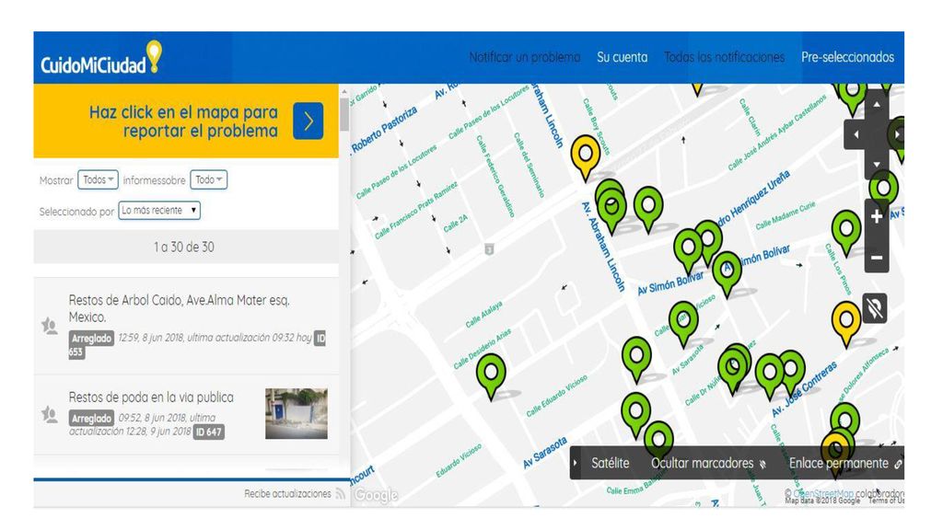Click the RSS feed icon next to Recibe actualizaciones
This screenshot has width=943, height=530.
(341, 493)
